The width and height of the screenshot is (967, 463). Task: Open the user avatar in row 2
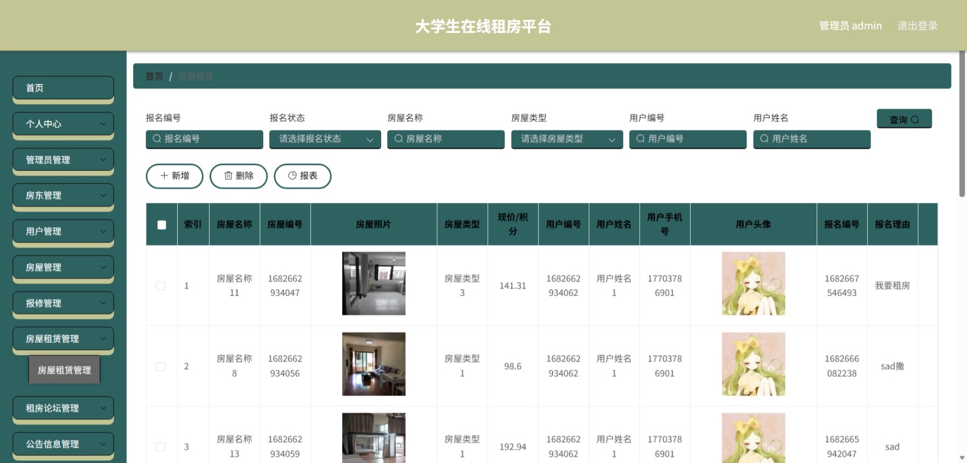pyautogui.click(x=753, y=364)
